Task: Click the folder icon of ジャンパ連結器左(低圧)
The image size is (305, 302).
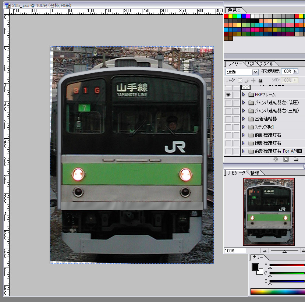Action: (x=251, y=103)
